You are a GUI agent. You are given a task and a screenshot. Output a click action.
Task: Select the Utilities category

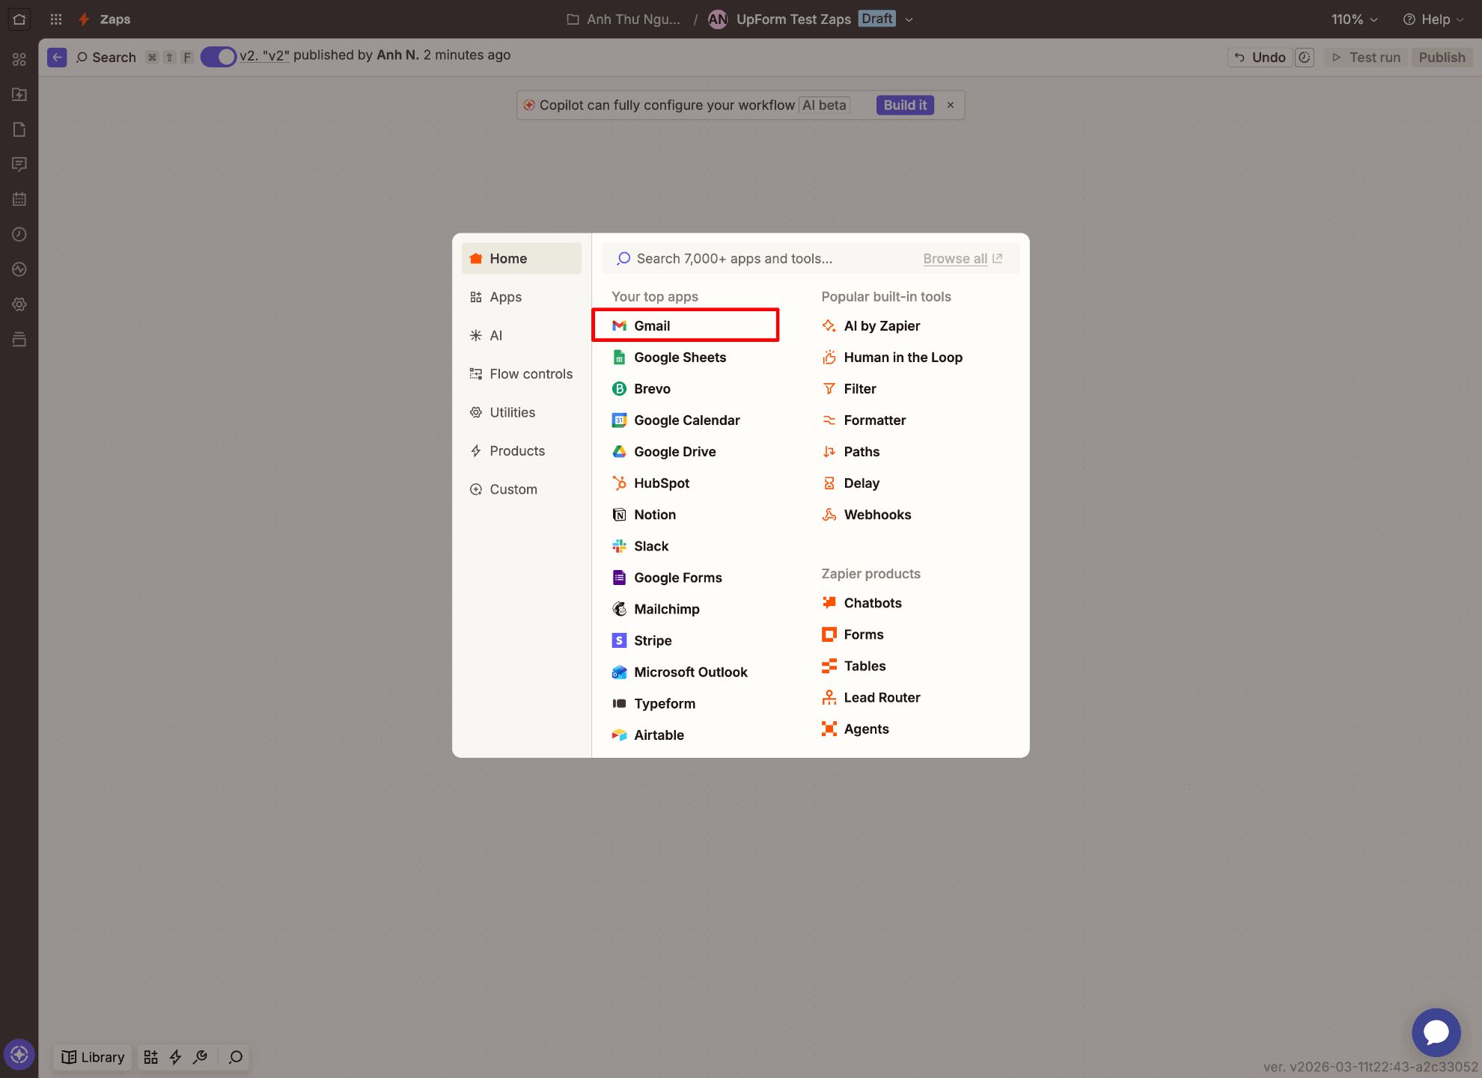522,412
